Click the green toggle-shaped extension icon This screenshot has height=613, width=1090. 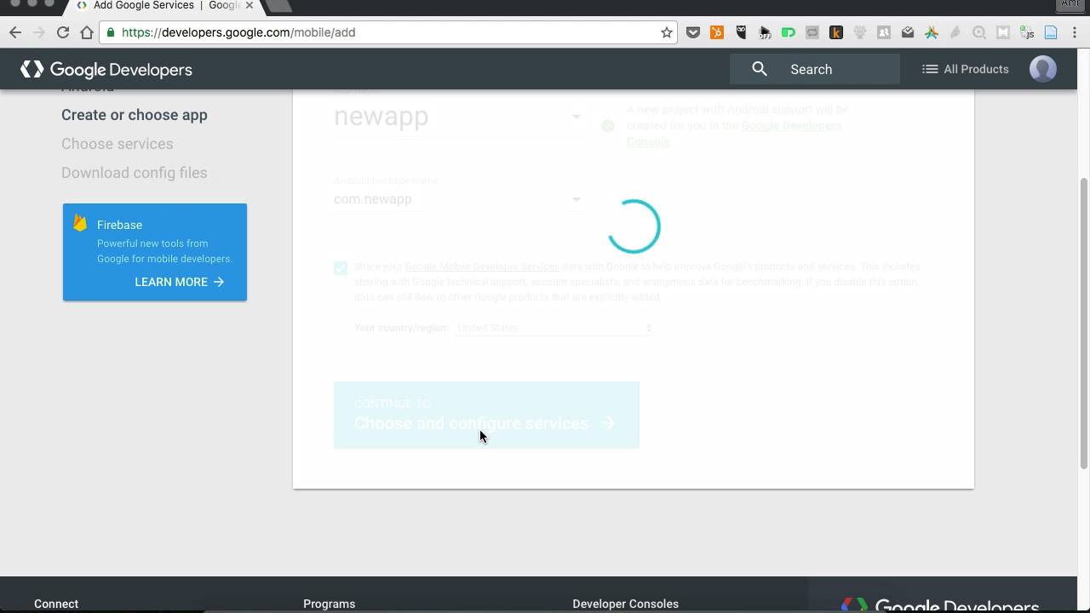[789, 32]
